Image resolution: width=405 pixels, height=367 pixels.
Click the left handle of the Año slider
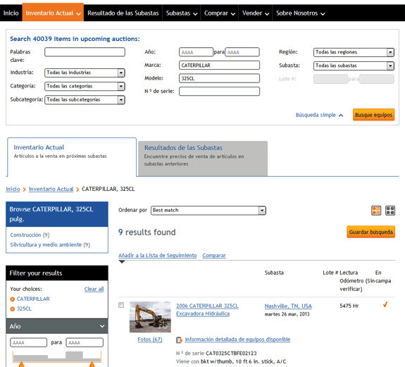coord(21,364)
